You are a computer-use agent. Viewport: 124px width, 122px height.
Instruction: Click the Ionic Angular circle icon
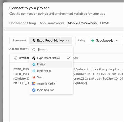click(x=34, y=90)
